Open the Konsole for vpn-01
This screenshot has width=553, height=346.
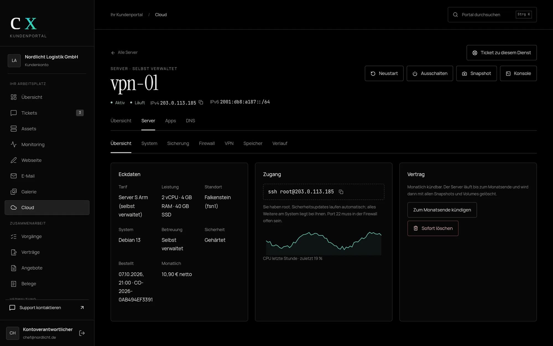(x=518, y=73)
